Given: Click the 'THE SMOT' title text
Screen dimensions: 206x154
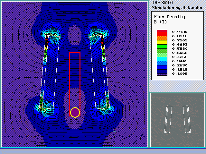Looking at the screenshot, I should tap(163, 3).
